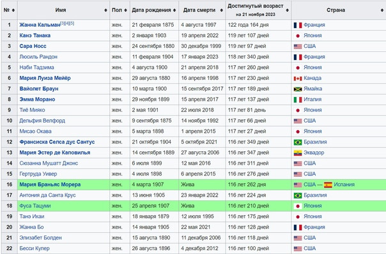Sort by Пол column arrow icon
This screenshot has height=254, width=386.
click(x=125, y=10)
